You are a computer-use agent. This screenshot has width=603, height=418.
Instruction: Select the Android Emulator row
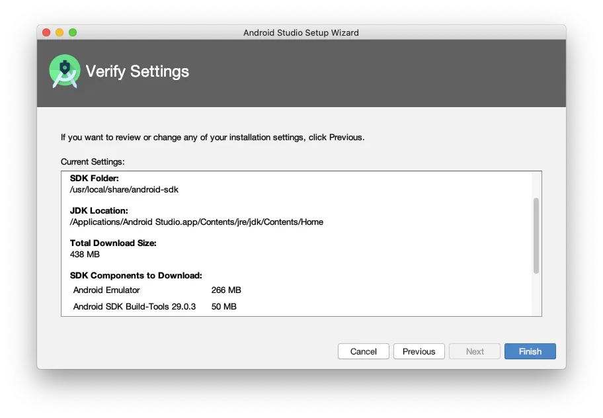click(x=157, y=290)
